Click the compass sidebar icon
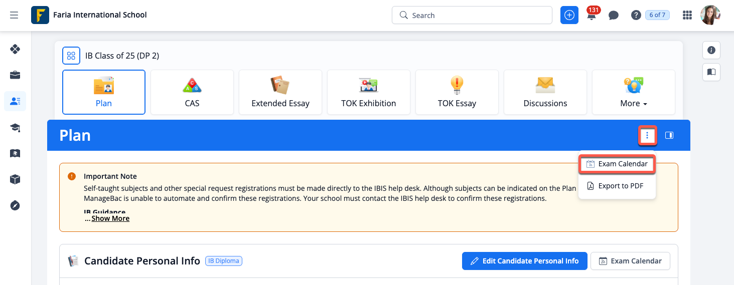 (x=15, y=205)
